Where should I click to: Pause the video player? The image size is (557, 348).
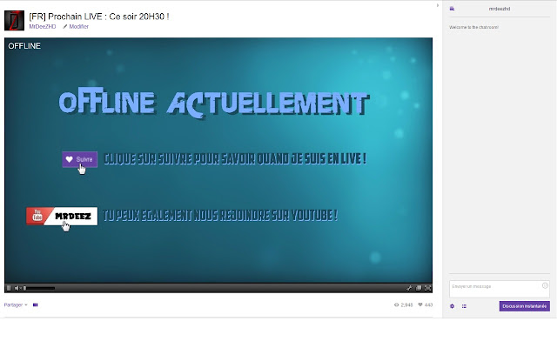point(9,288)
